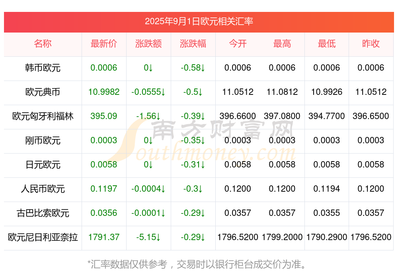The height and width of the screenshot is (277, 398).
Task: Click the change value -1.56↓
Action: click(x=148, y=116)
